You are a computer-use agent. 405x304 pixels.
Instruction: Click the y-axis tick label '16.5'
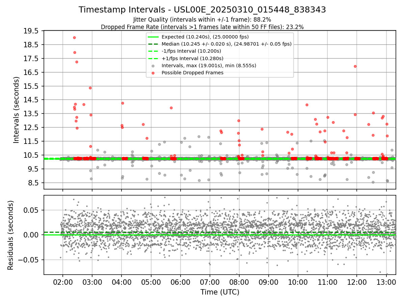[31, 72]
